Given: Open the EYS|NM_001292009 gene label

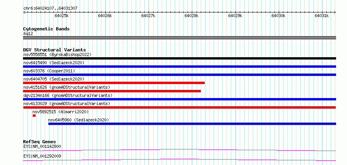Looking at the screenshot, I should (x=42, y=156).
